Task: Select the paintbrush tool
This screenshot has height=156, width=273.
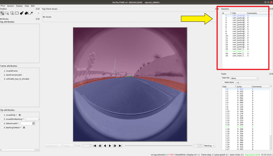Action: 22,13
